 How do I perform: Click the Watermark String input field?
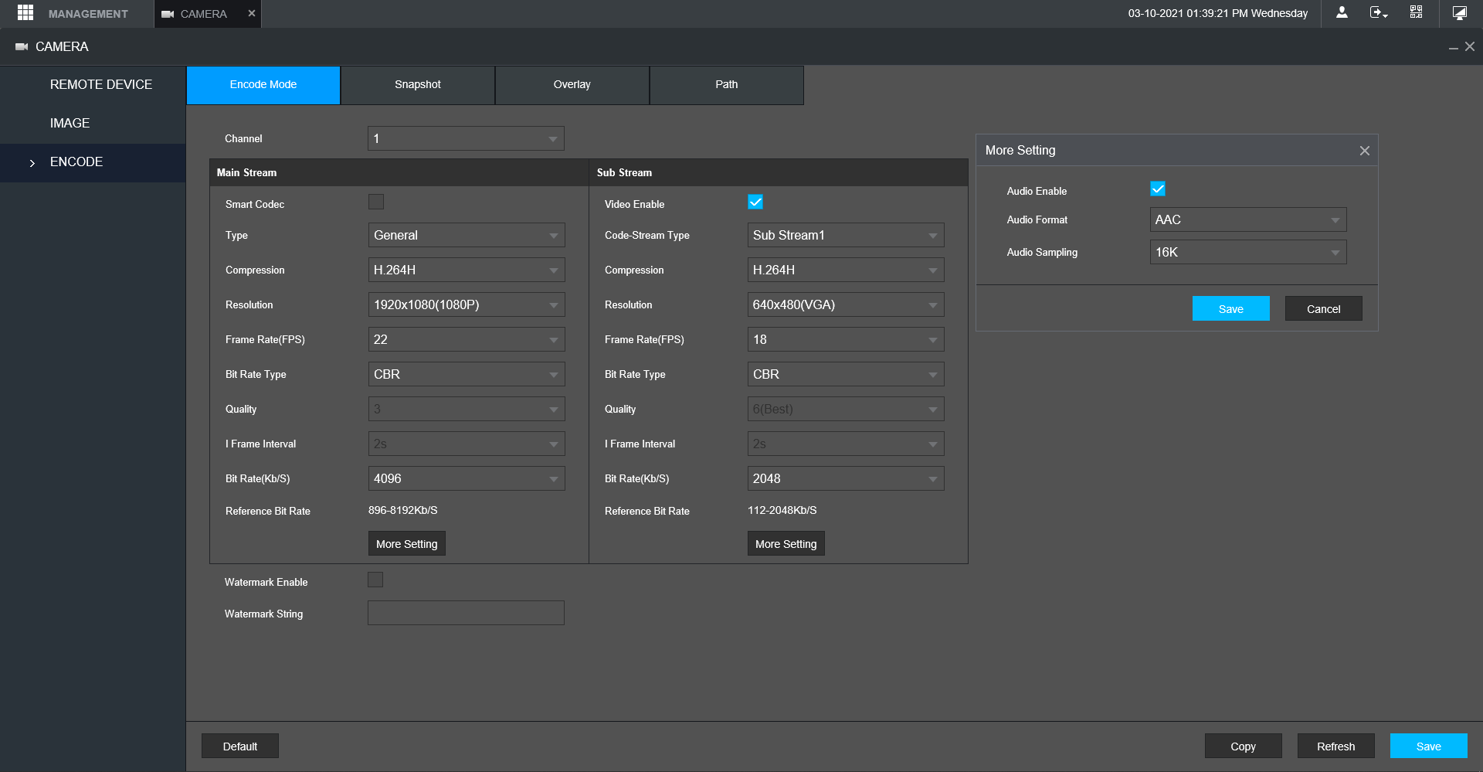click(x=466, y=614)
